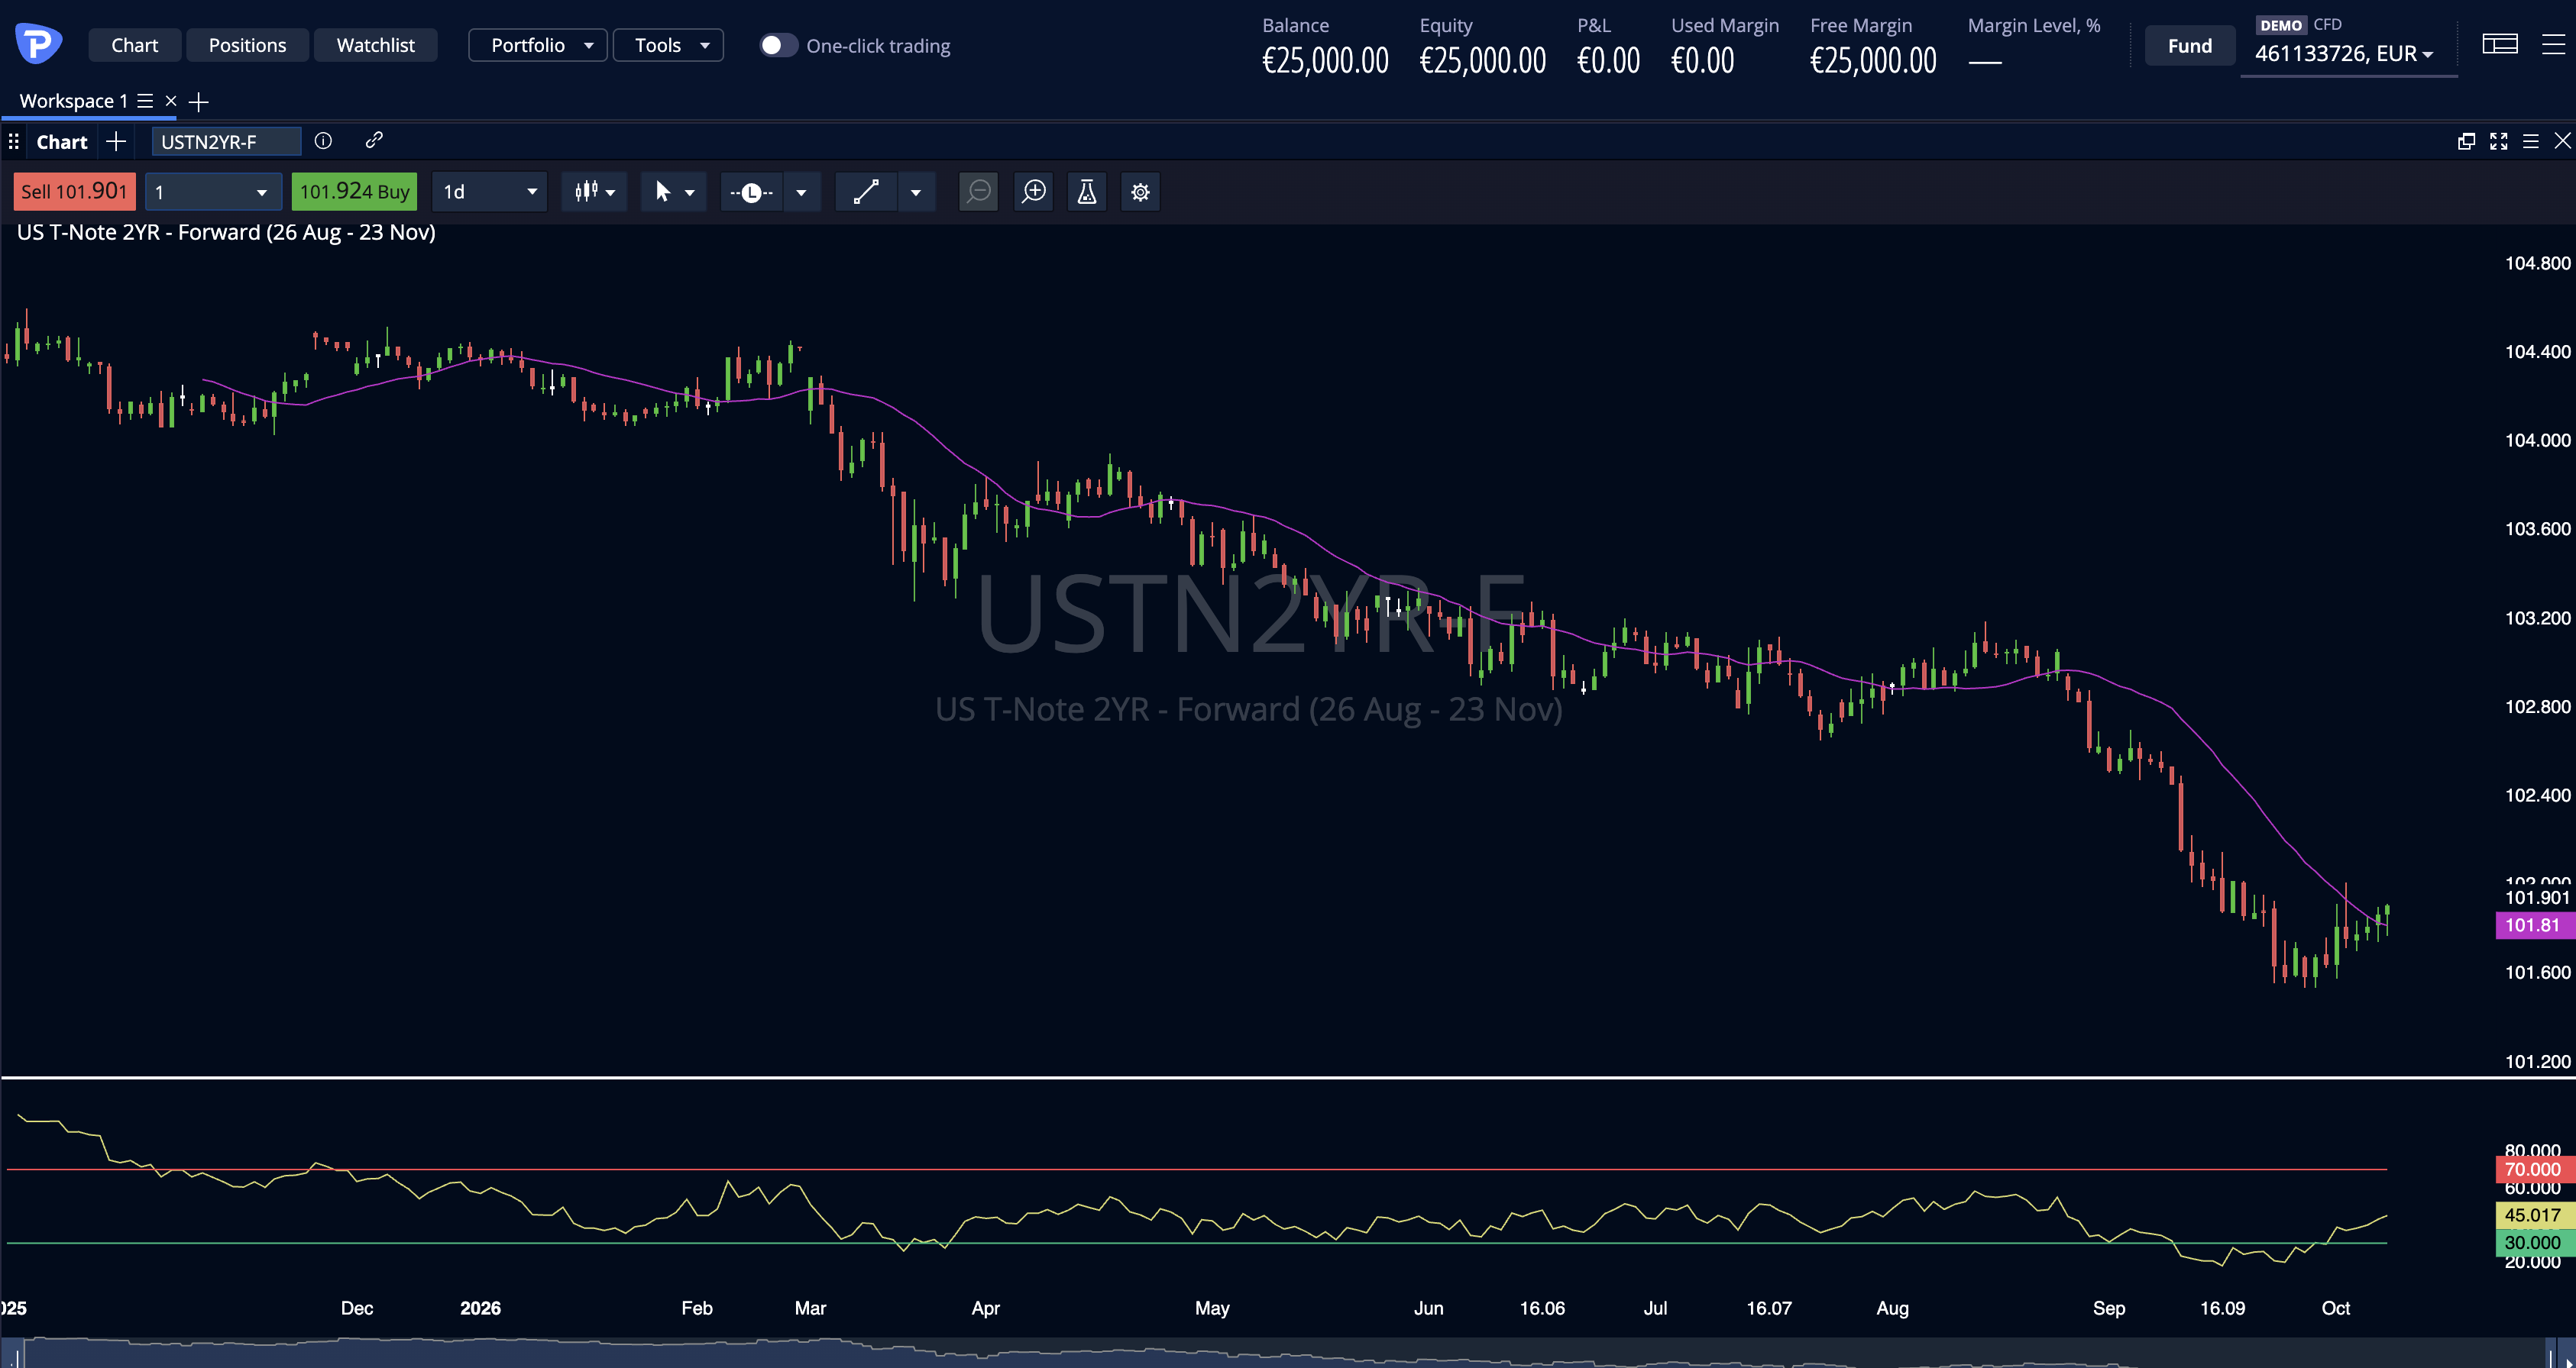This screenshot has width=2576, height=1368.
Task: Click the Fund button
Action: (2190, 45)
